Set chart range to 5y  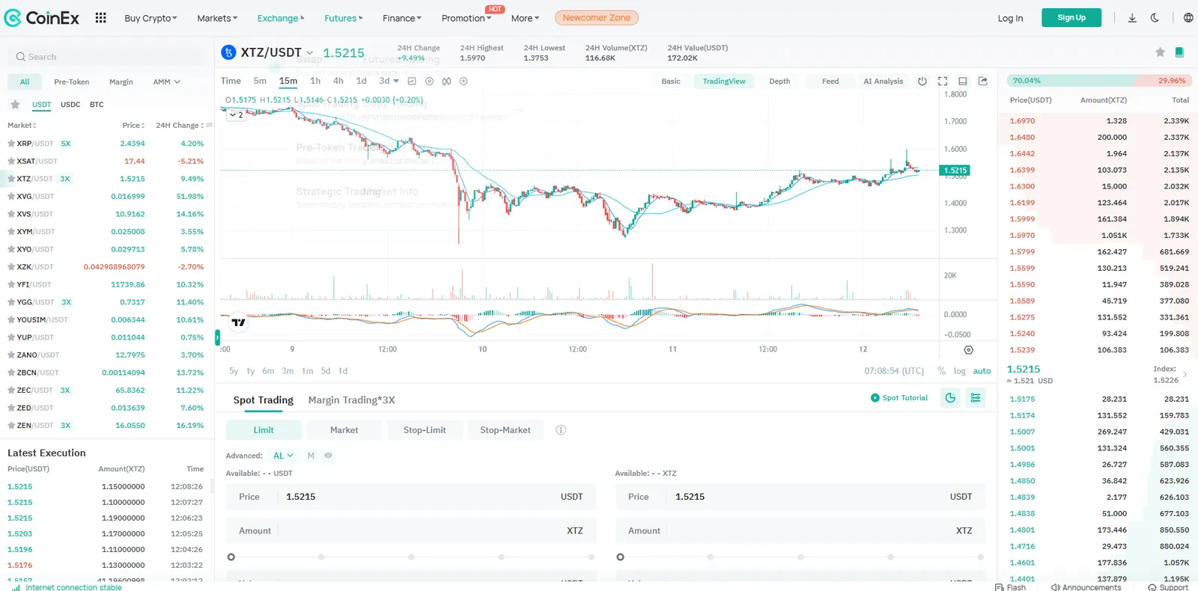(234, 371)
